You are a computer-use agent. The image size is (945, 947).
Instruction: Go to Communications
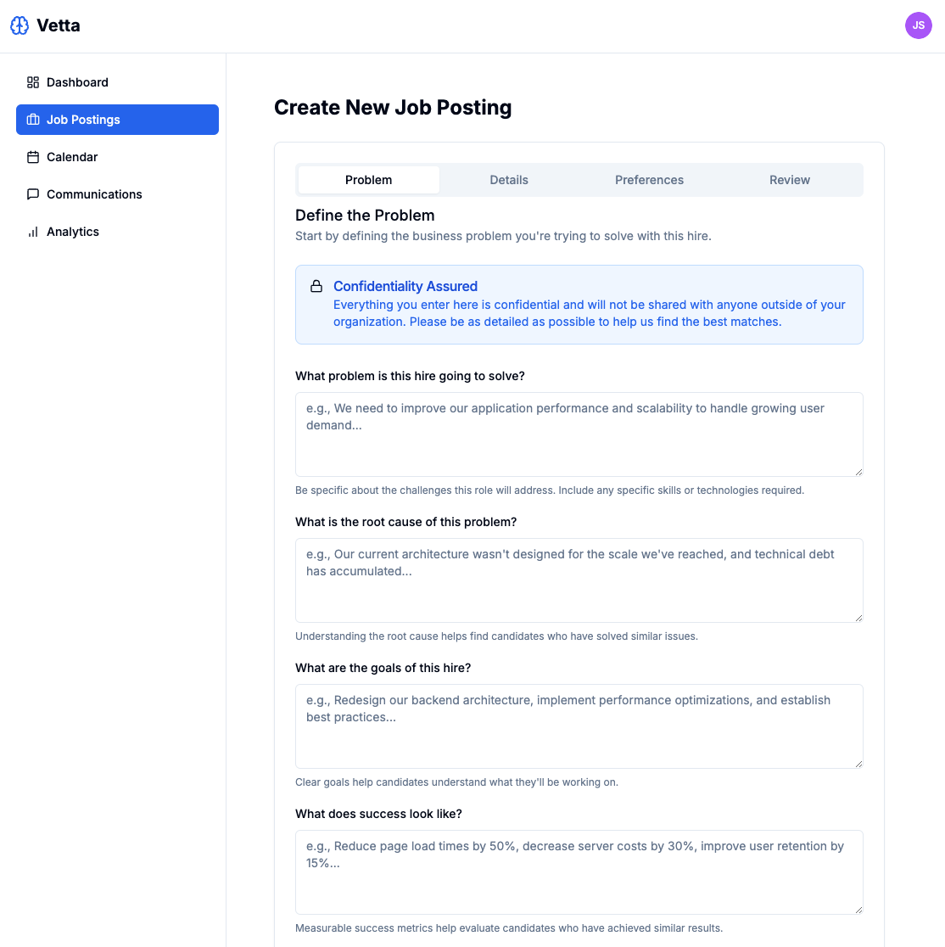pyautogui.click(x=94, y=194)
